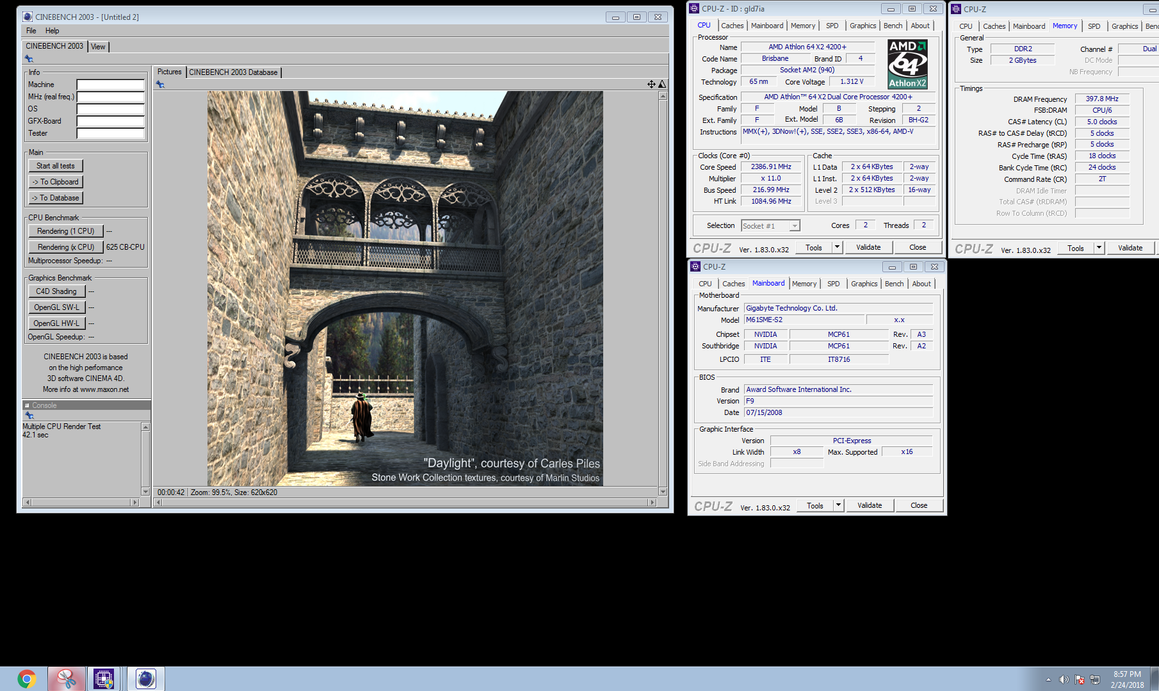Click the Machine input field
Viewport: 1159px width, 691px height.
111,85
